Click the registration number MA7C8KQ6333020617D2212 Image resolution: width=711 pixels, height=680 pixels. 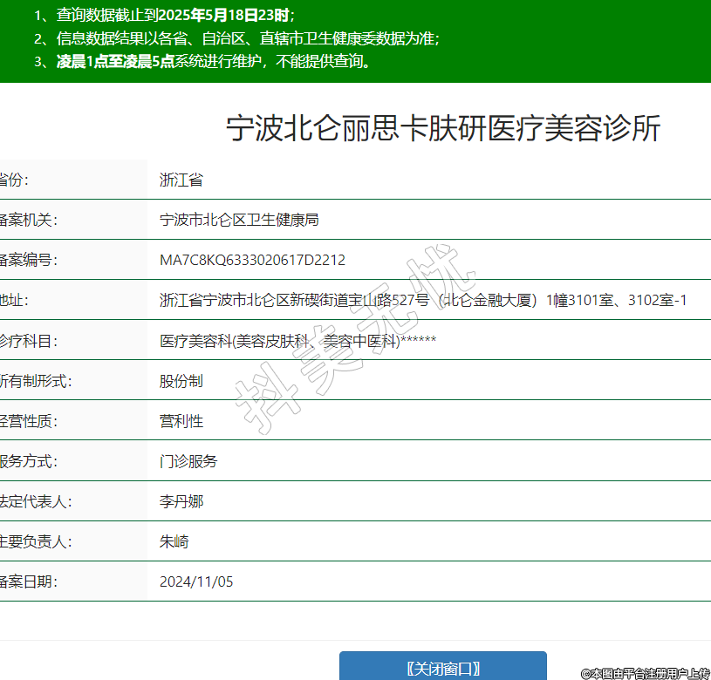(252, 260)
